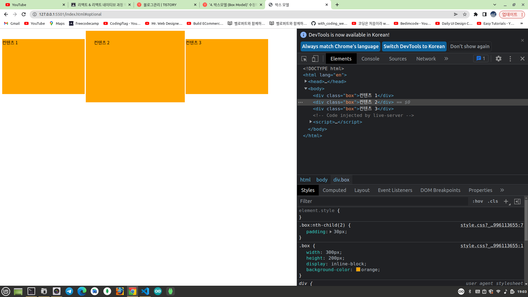The height and width of the screenshot is (297, 528).
Task: Toggle the device toolbar icon
Action: [x=315, y=59]
